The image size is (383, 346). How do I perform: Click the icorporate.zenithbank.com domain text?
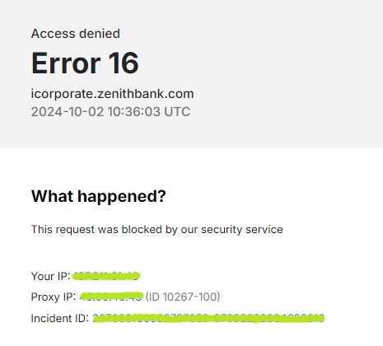[x=112, y=94]
